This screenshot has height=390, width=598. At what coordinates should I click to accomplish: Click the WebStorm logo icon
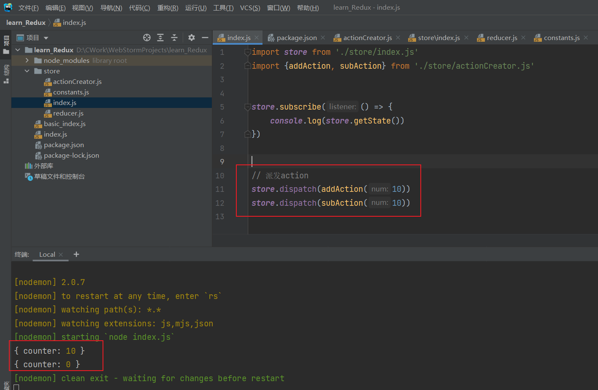coord(8,7)
